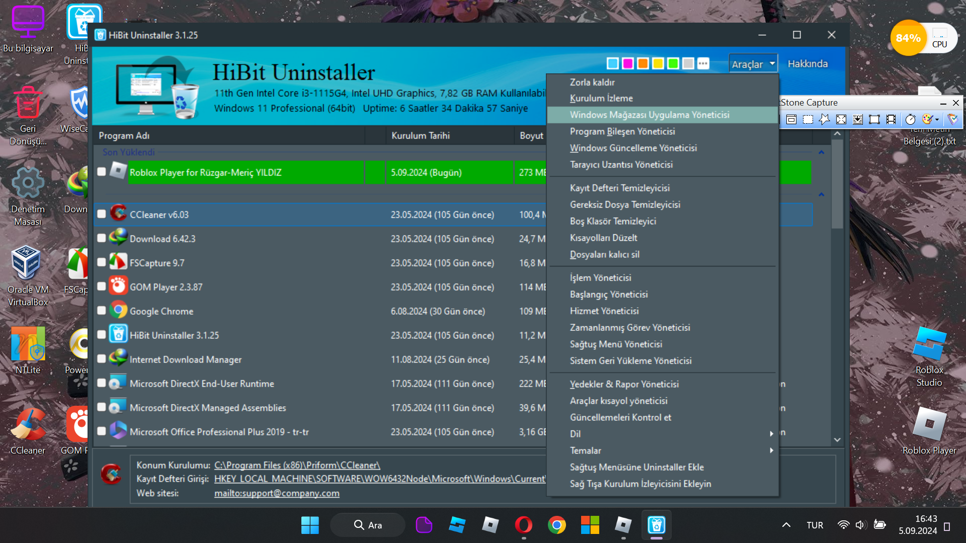Click Google Chrome icon in program list
The height and width of the screenshot is (543, 966).
(x=118, y=310)
